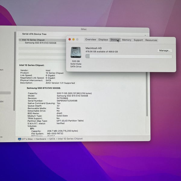Click the AHCI Version 1.31 Supported text
The width and height of the screenshot is (181, 181).
60,83
